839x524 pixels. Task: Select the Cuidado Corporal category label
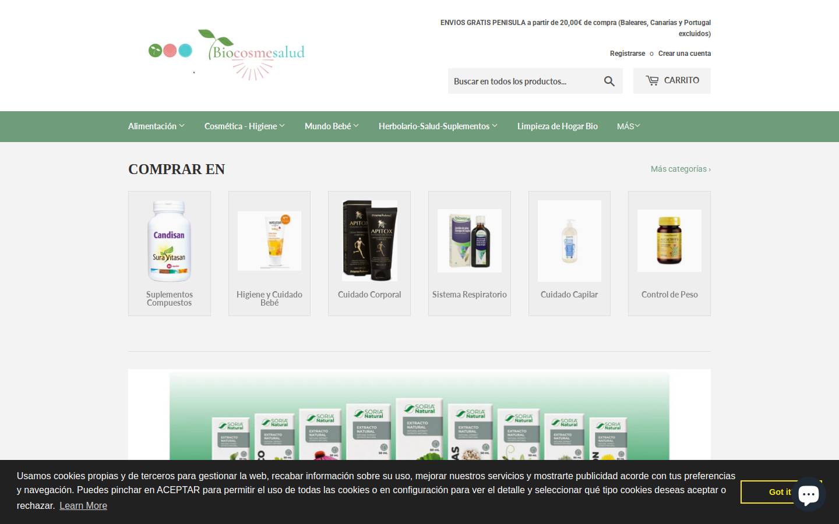coord(369,295)
